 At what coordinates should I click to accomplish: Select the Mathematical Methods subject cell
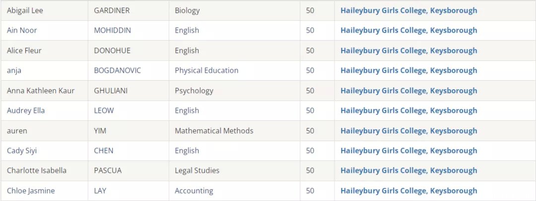point(234,131)
